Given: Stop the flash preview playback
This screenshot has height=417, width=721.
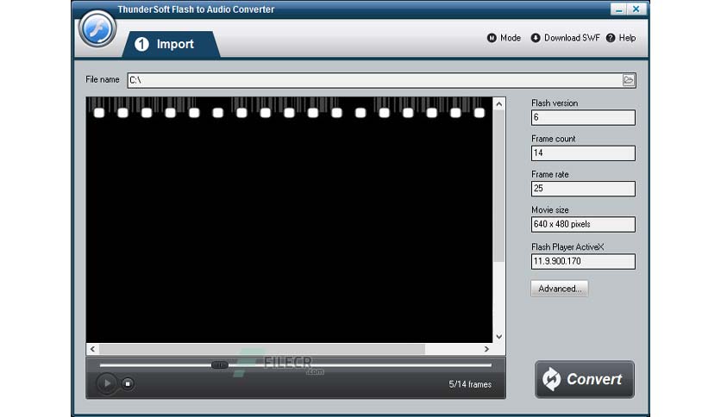Looking at the screenshot, I should tap(128, 384).
